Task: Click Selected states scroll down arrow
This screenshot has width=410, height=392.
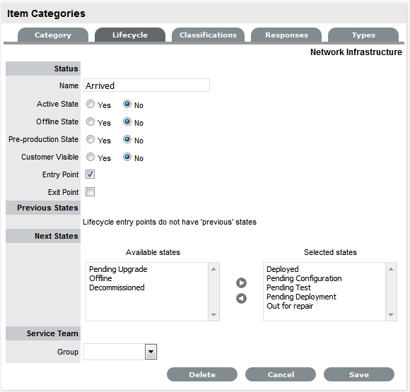Action: pos(391,315)
